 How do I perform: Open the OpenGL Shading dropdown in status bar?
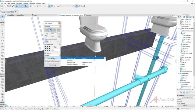pyautogui.click(x=169, y=107)
